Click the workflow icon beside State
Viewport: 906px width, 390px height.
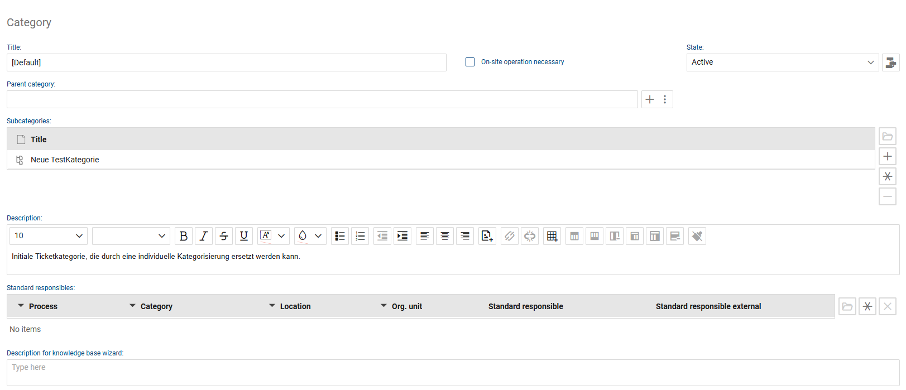coord(891,62)
